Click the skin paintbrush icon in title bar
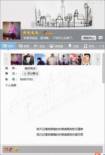The width and height of the screenshot is (105, 155). coord(87,3)
